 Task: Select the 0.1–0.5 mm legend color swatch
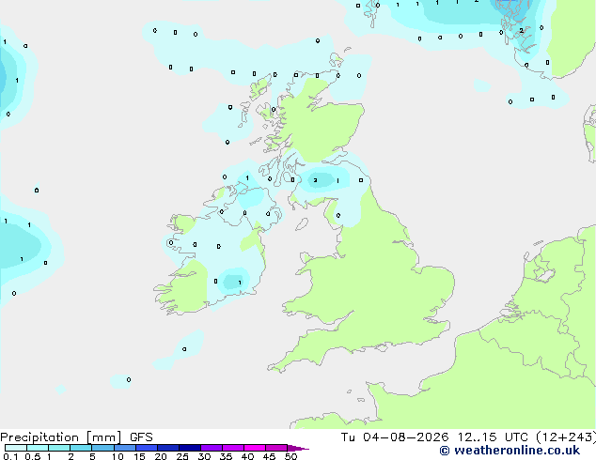[x=16, y=448]
